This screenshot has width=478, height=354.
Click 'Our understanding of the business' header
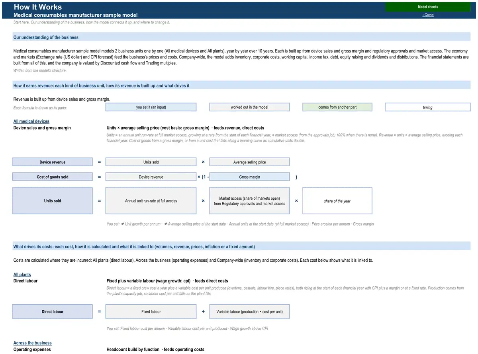click(x=242, y=37)
